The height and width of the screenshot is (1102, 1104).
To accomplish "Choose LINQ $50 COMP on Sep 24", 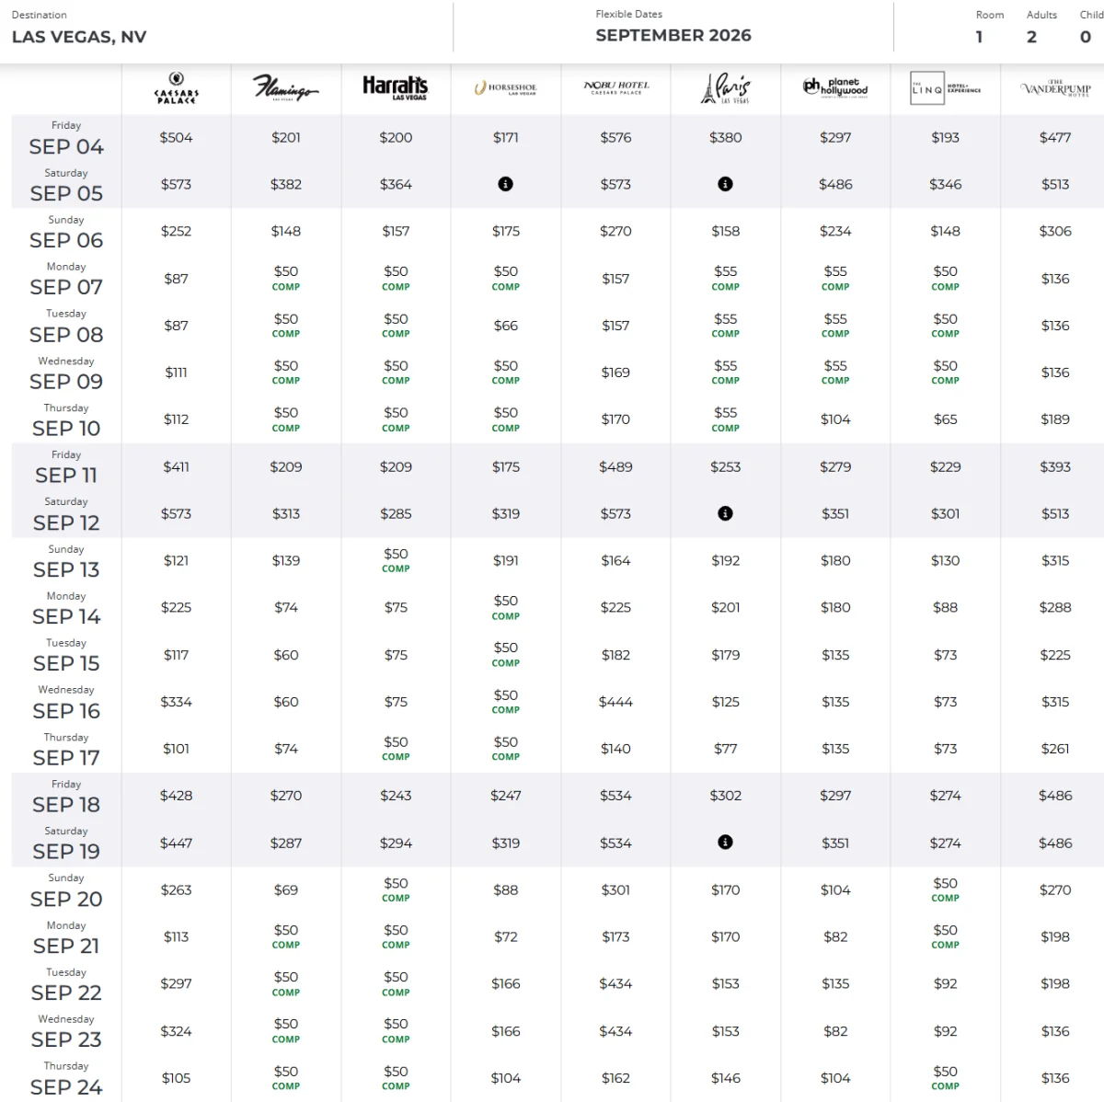I will (945, 1078).
